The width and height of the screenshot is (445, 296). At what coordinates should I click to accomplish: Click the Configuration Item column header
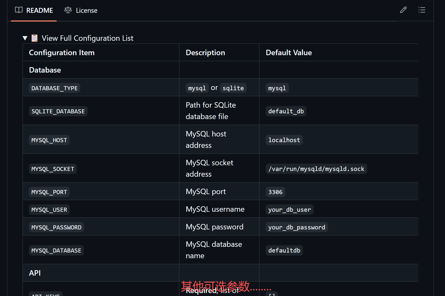[62, 52]
